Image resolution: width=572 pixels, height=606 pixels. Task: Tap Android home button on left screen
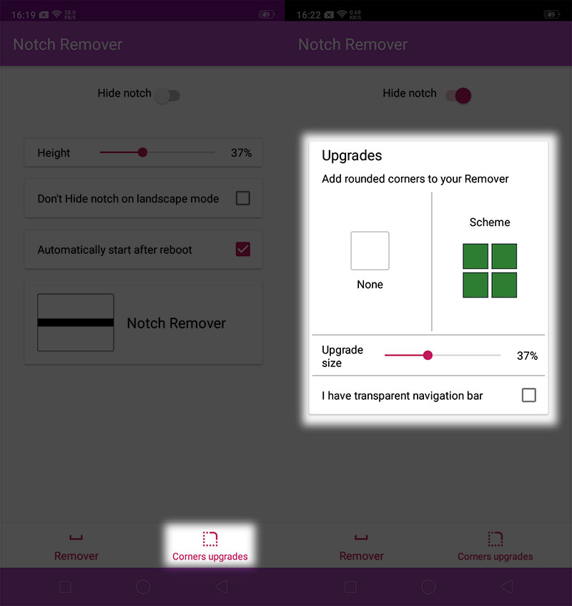[143, 587]
